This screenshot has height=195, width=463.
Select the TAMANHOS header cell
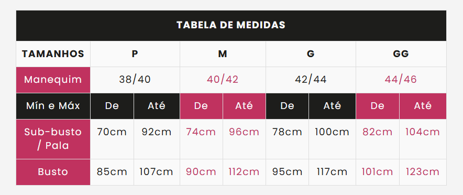[x=53, y=54]
